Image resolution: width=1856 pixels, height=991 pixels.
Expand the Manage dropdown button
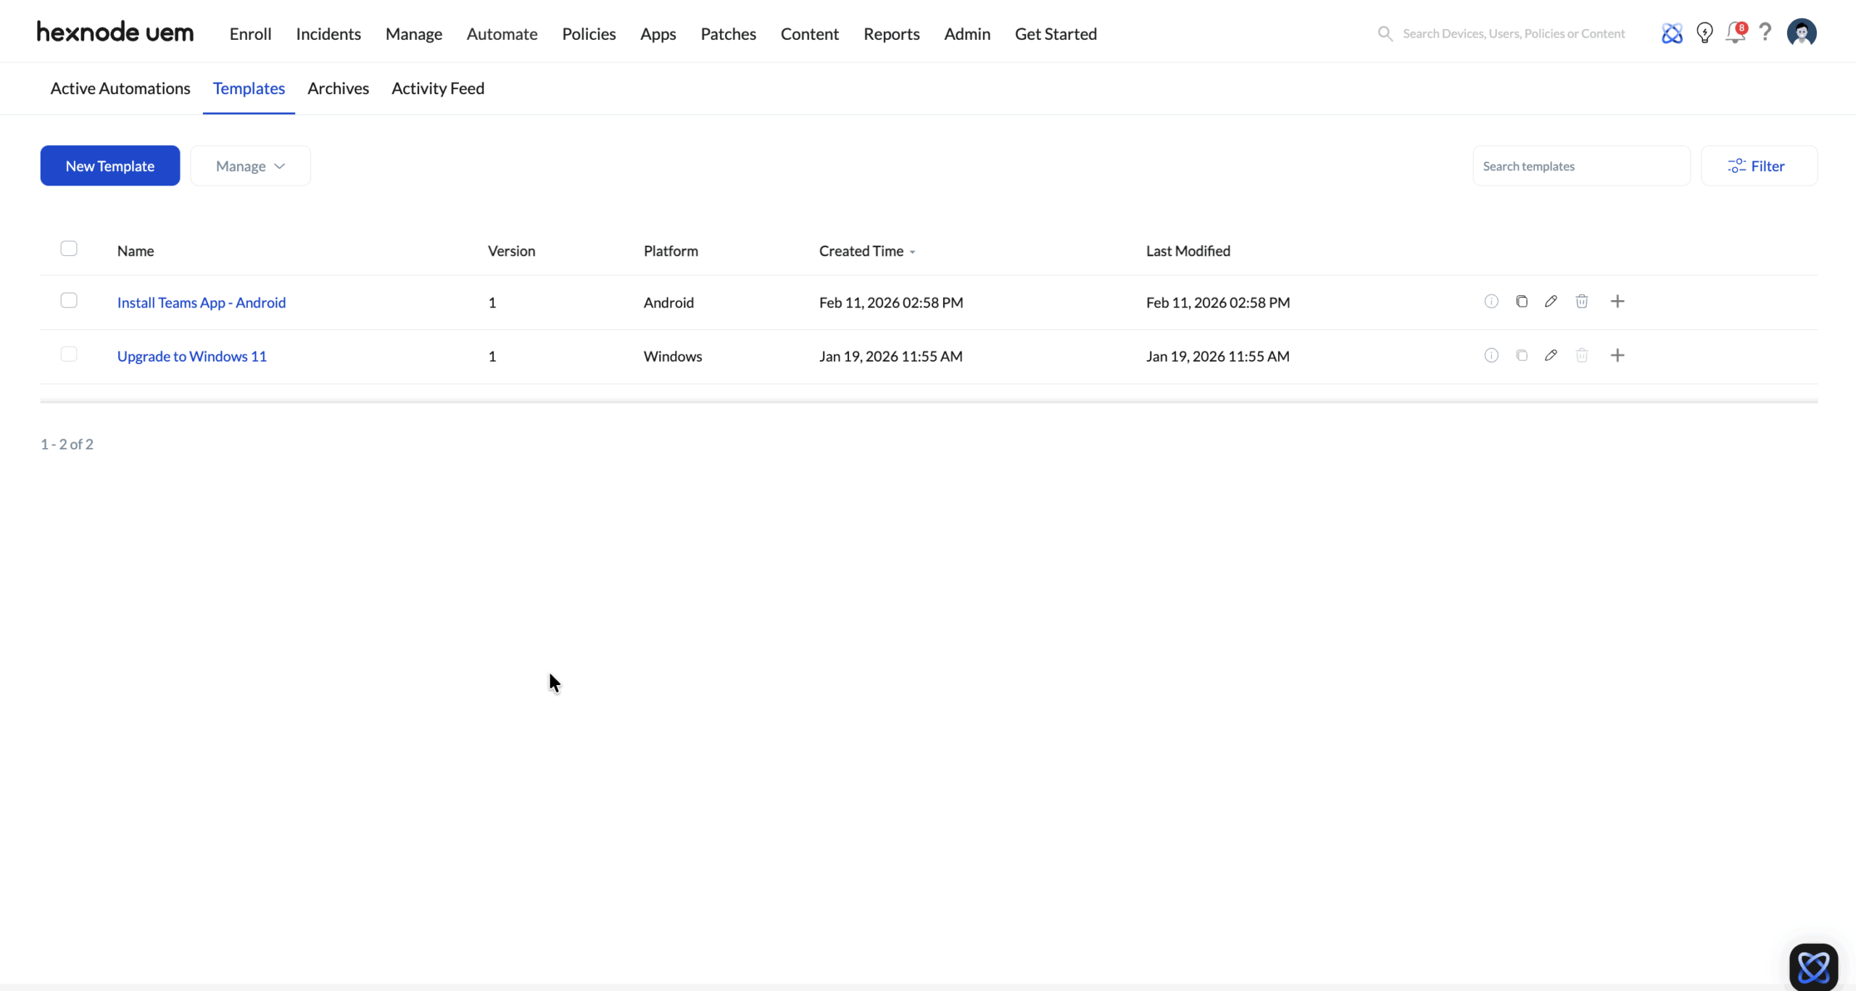pyautogui.click(x=250, y=166)
